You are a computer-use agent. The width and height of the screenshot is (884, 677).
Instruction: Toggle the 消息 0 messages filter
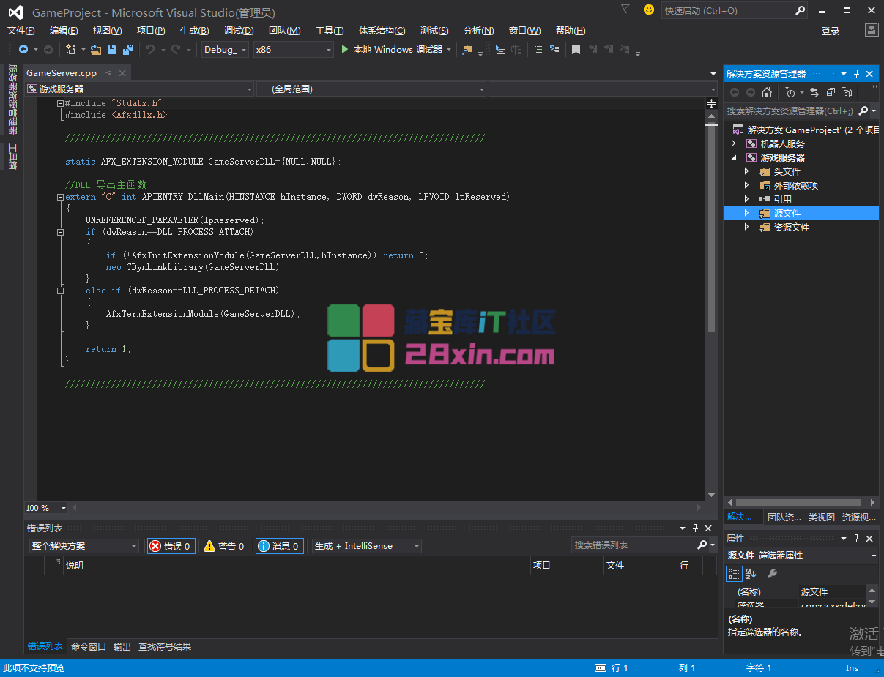pos(279,546)
